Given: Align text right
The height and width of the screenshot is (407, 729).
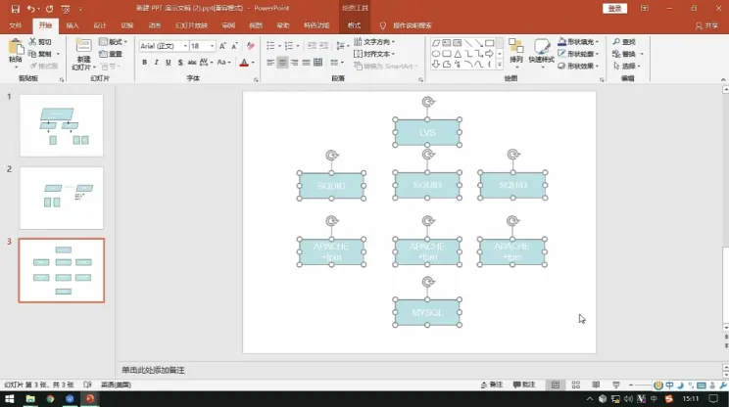Looking at the screenshot, I should click(294, 63).
